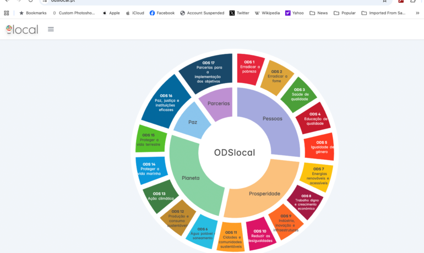Click the center ODSlocal circle label

(235, 152)
